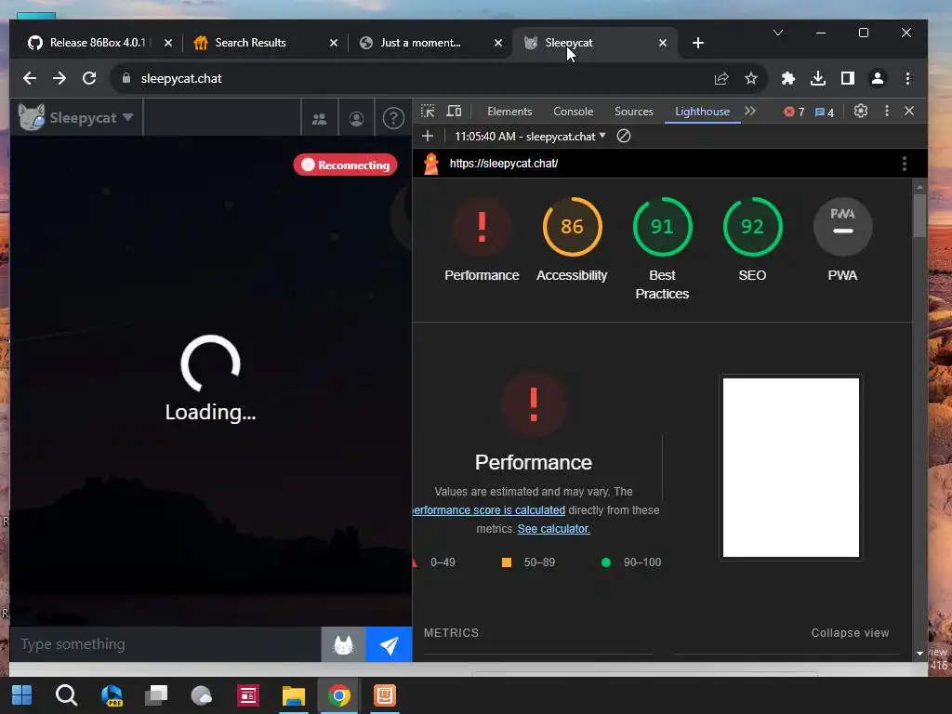The height and width of the screenshot is (714, 952).
Task: Open the Chrome downloads icon
Action: 818,78
